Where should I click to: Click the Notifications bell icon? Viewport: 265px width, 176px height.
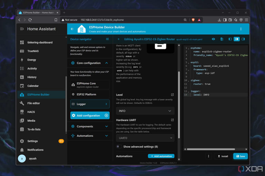pyautogui.click(x=22, y=150)
